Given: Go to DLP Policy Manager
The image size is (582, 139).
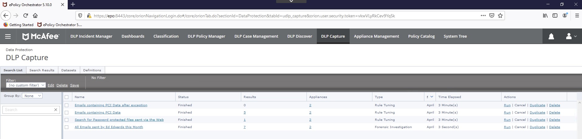Looking at the screenshot, I should pos(207,36).
